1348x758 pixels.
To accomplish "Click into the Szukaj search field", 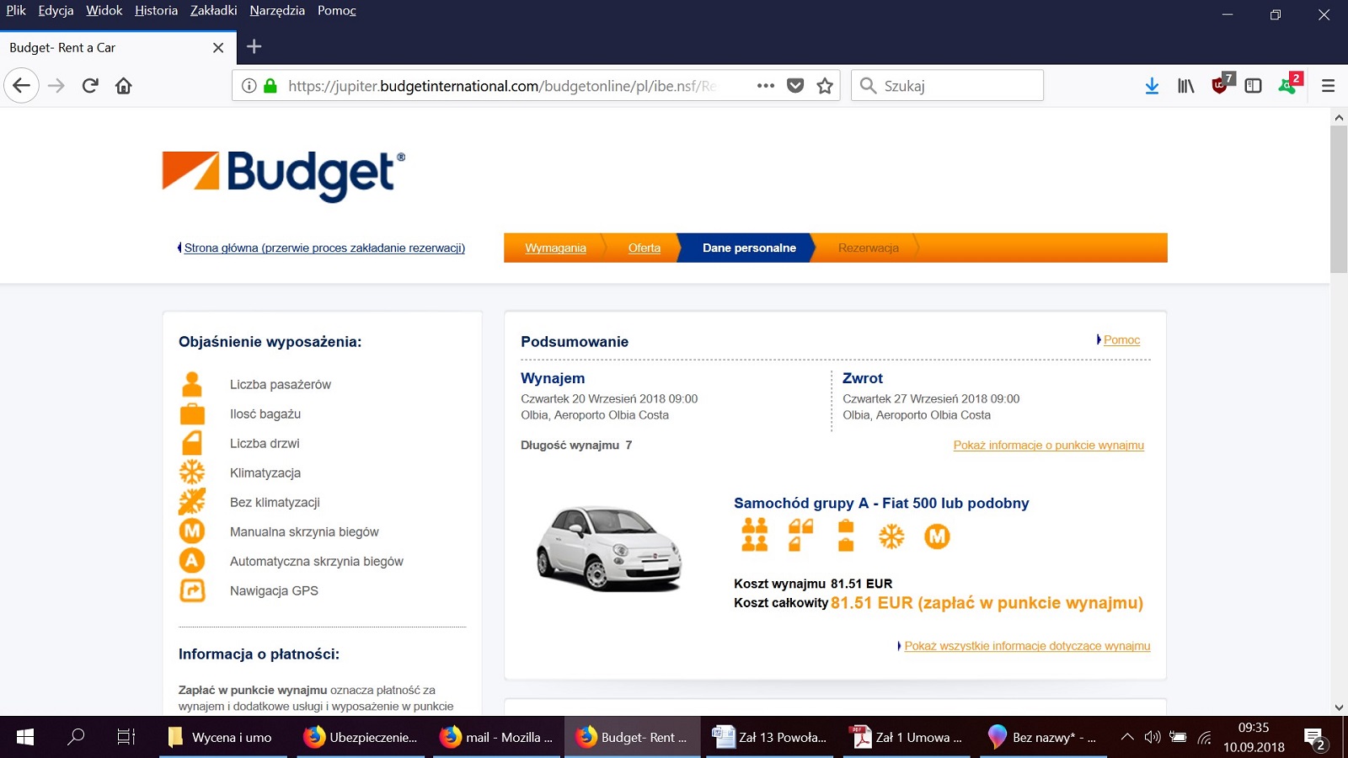I will tap(948, 86).
